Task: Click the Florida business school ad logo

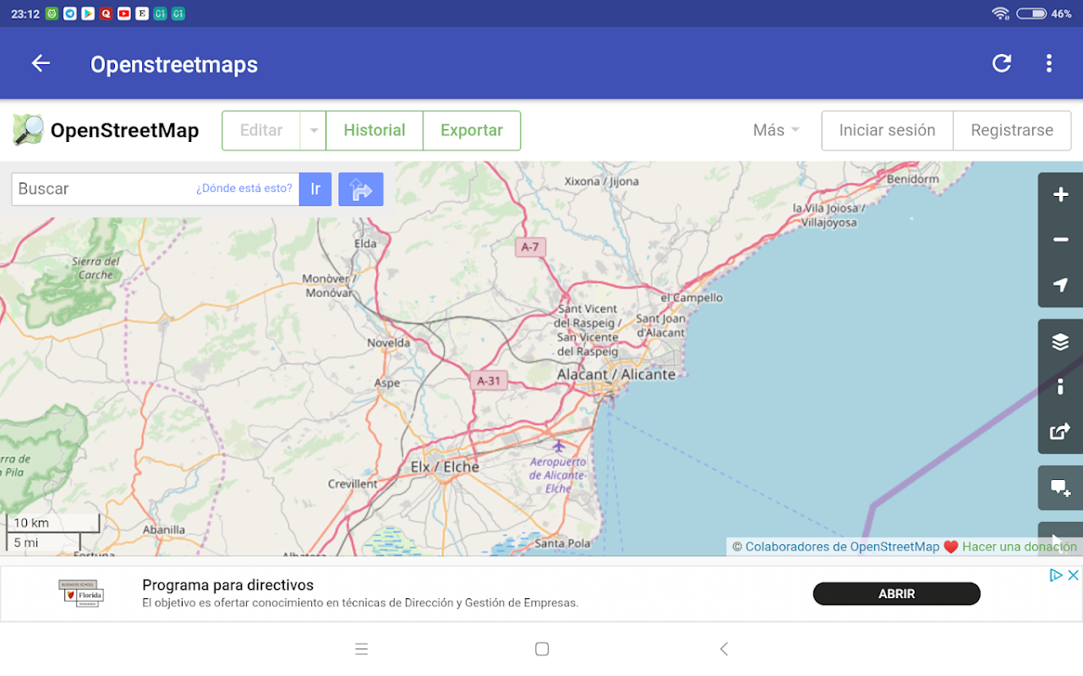Action: tap(81, 593)
